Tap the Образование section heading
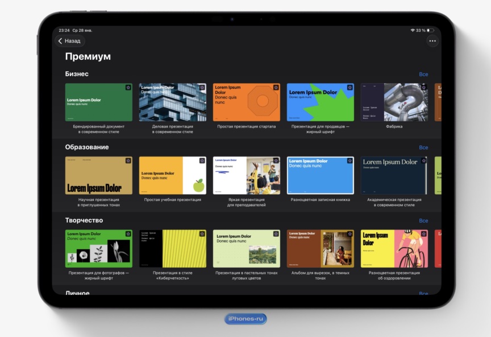This screenshot has width=491, height=337. [87, 147]
